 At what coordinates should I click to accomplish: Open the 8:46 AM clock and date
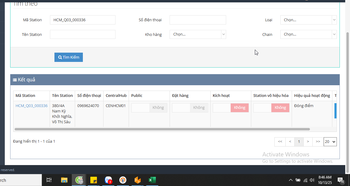(x=325, y=180)
